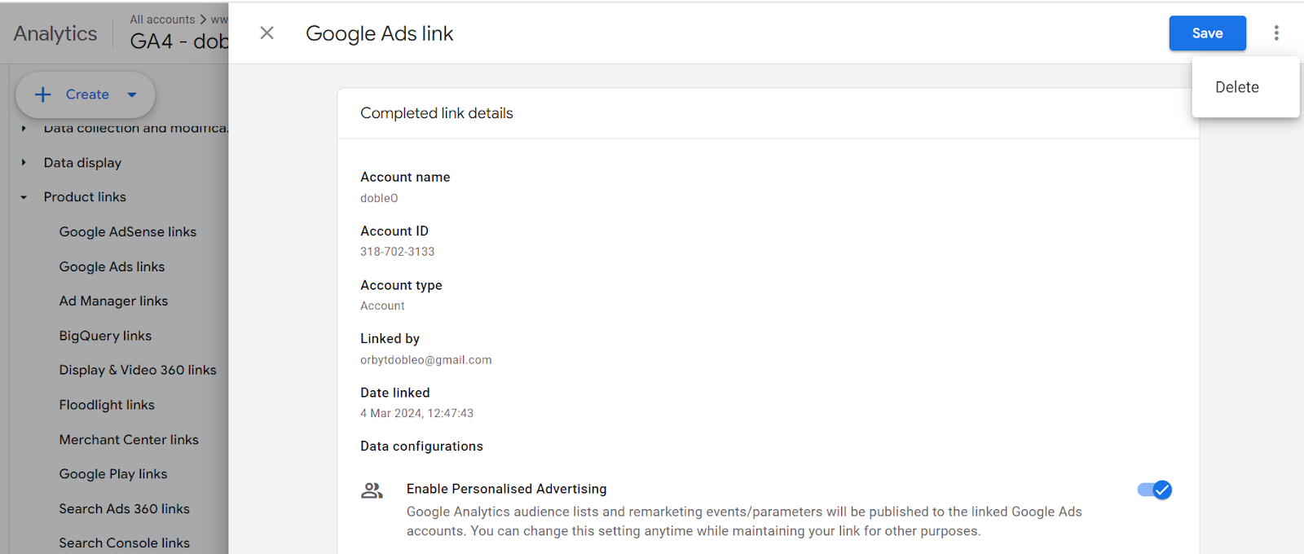
Task: Open the Create dropdown arrow
Action: pyautogui.click(x=132, y=95)
